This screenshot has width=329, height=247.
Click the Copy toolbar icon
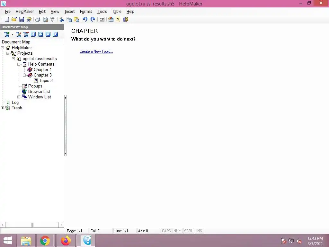[69, 19]
